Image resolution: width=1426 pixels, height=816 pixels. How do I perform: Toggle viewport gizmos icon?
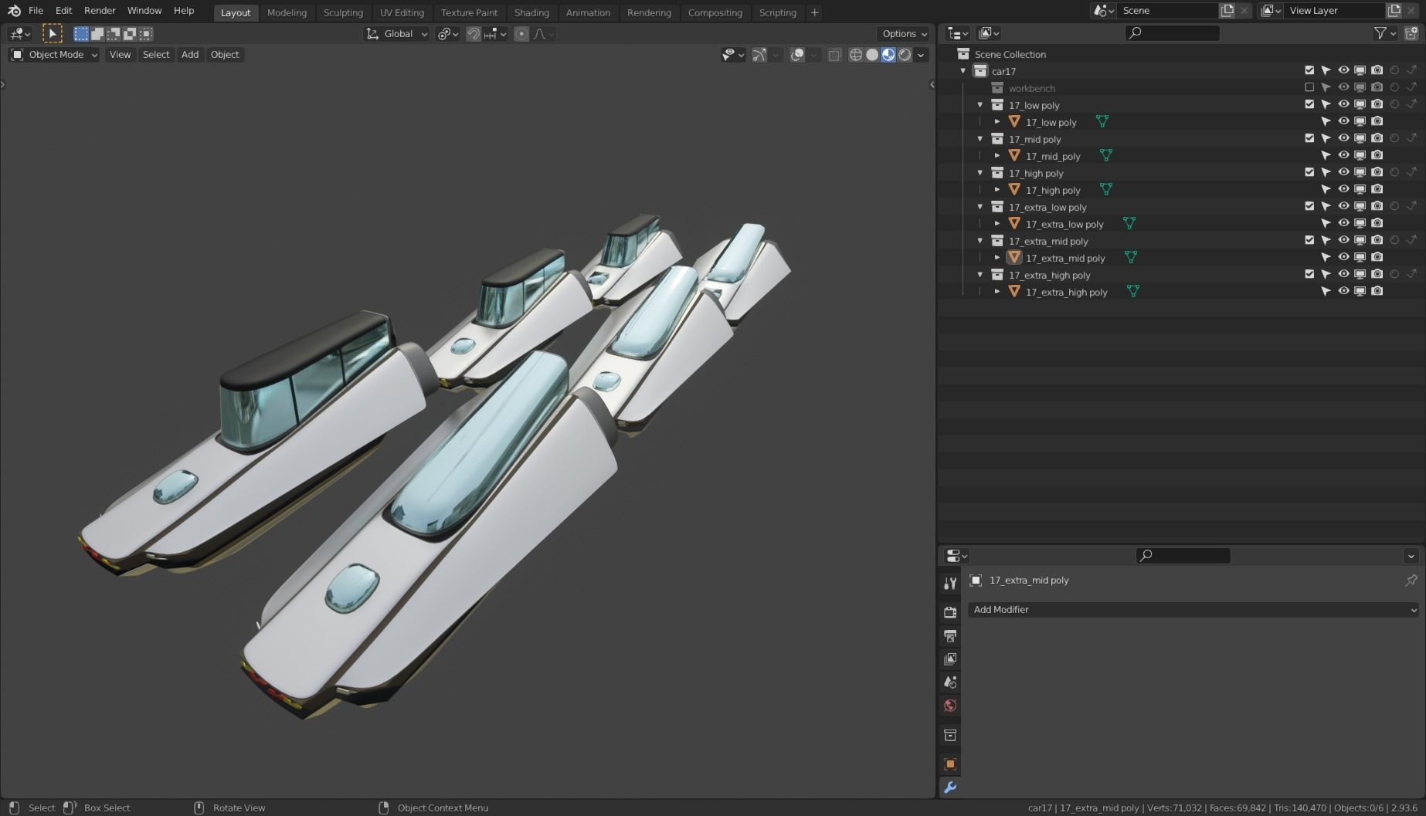[x=759, y=55]
